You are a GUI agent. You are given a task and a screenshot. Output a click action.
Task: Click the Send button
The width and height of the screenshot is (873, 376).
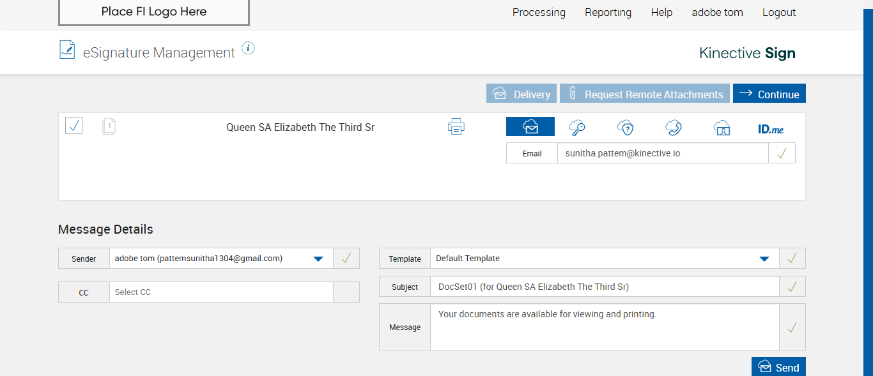(778, 367)
